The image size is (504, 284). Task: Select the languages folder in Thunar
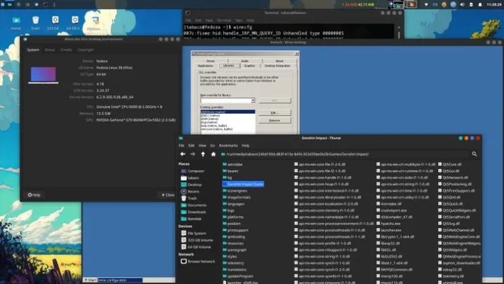(233, 204)
